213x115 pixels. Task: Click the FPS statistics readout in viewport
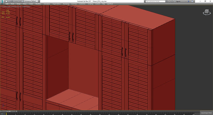pyautogui.click(x=6, y=17)
